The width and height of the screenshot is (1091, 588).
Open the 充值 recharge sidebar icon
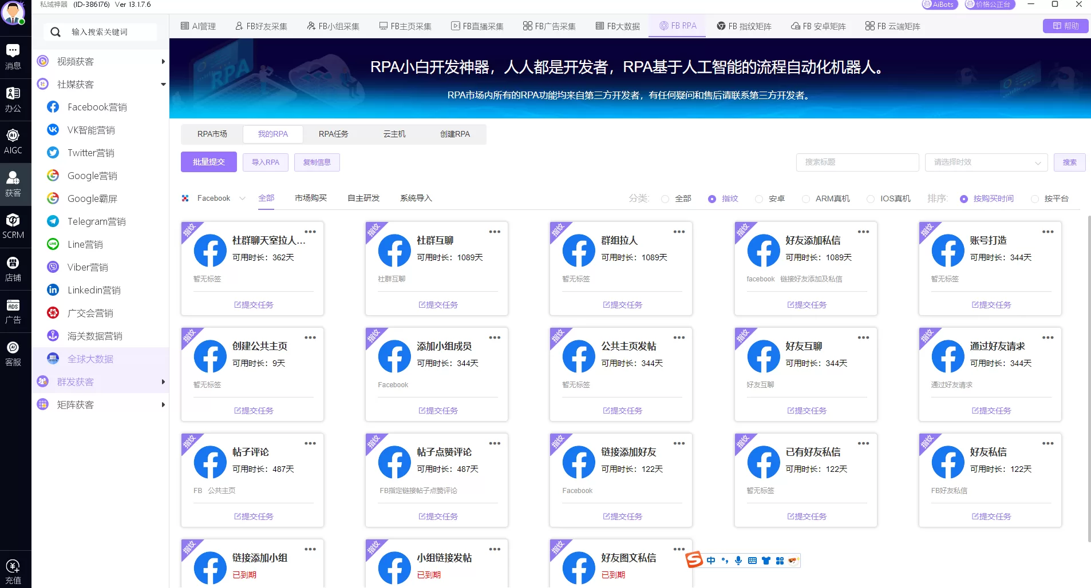13,571
